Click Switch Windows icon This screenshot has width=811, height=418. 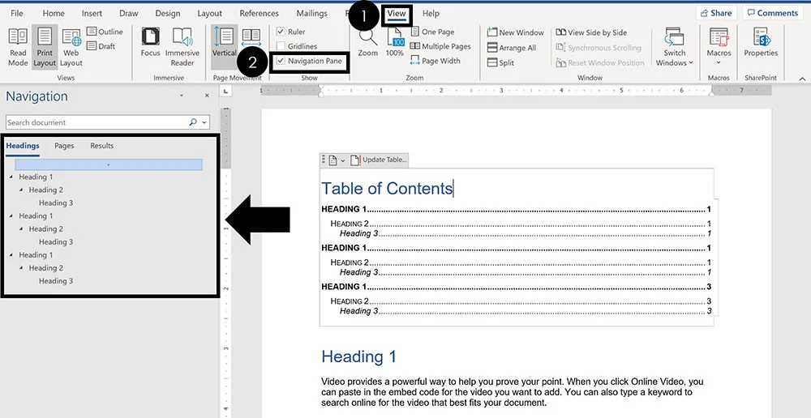tap(675, 36)
